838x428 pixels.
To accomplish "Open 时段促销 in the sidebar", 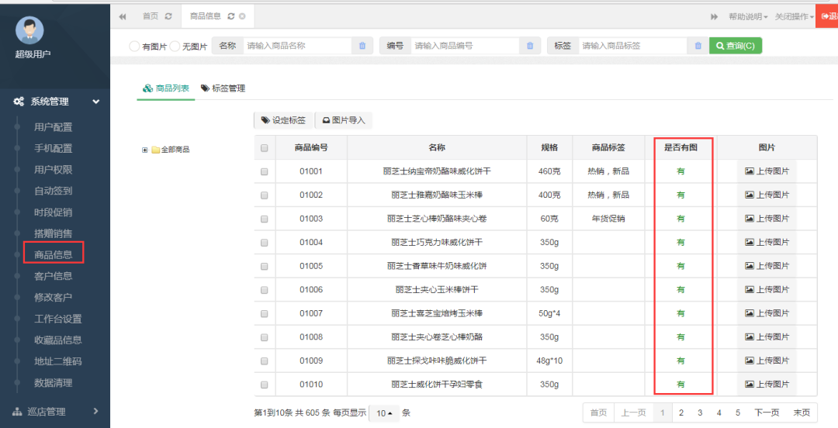I will click(x=53, y=212).
